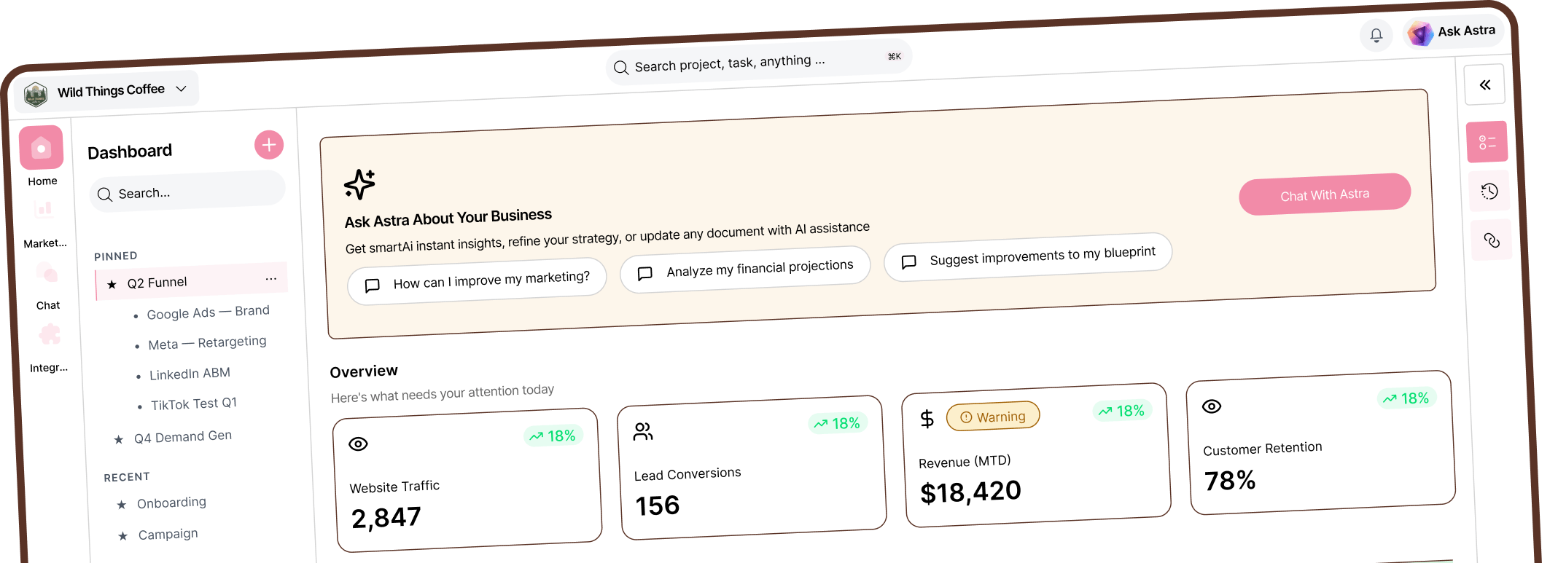This screenshot has height=563, width=1558.
Task: Click the RECENT section header
Action: pyautogui.click(x=127, y=477)
